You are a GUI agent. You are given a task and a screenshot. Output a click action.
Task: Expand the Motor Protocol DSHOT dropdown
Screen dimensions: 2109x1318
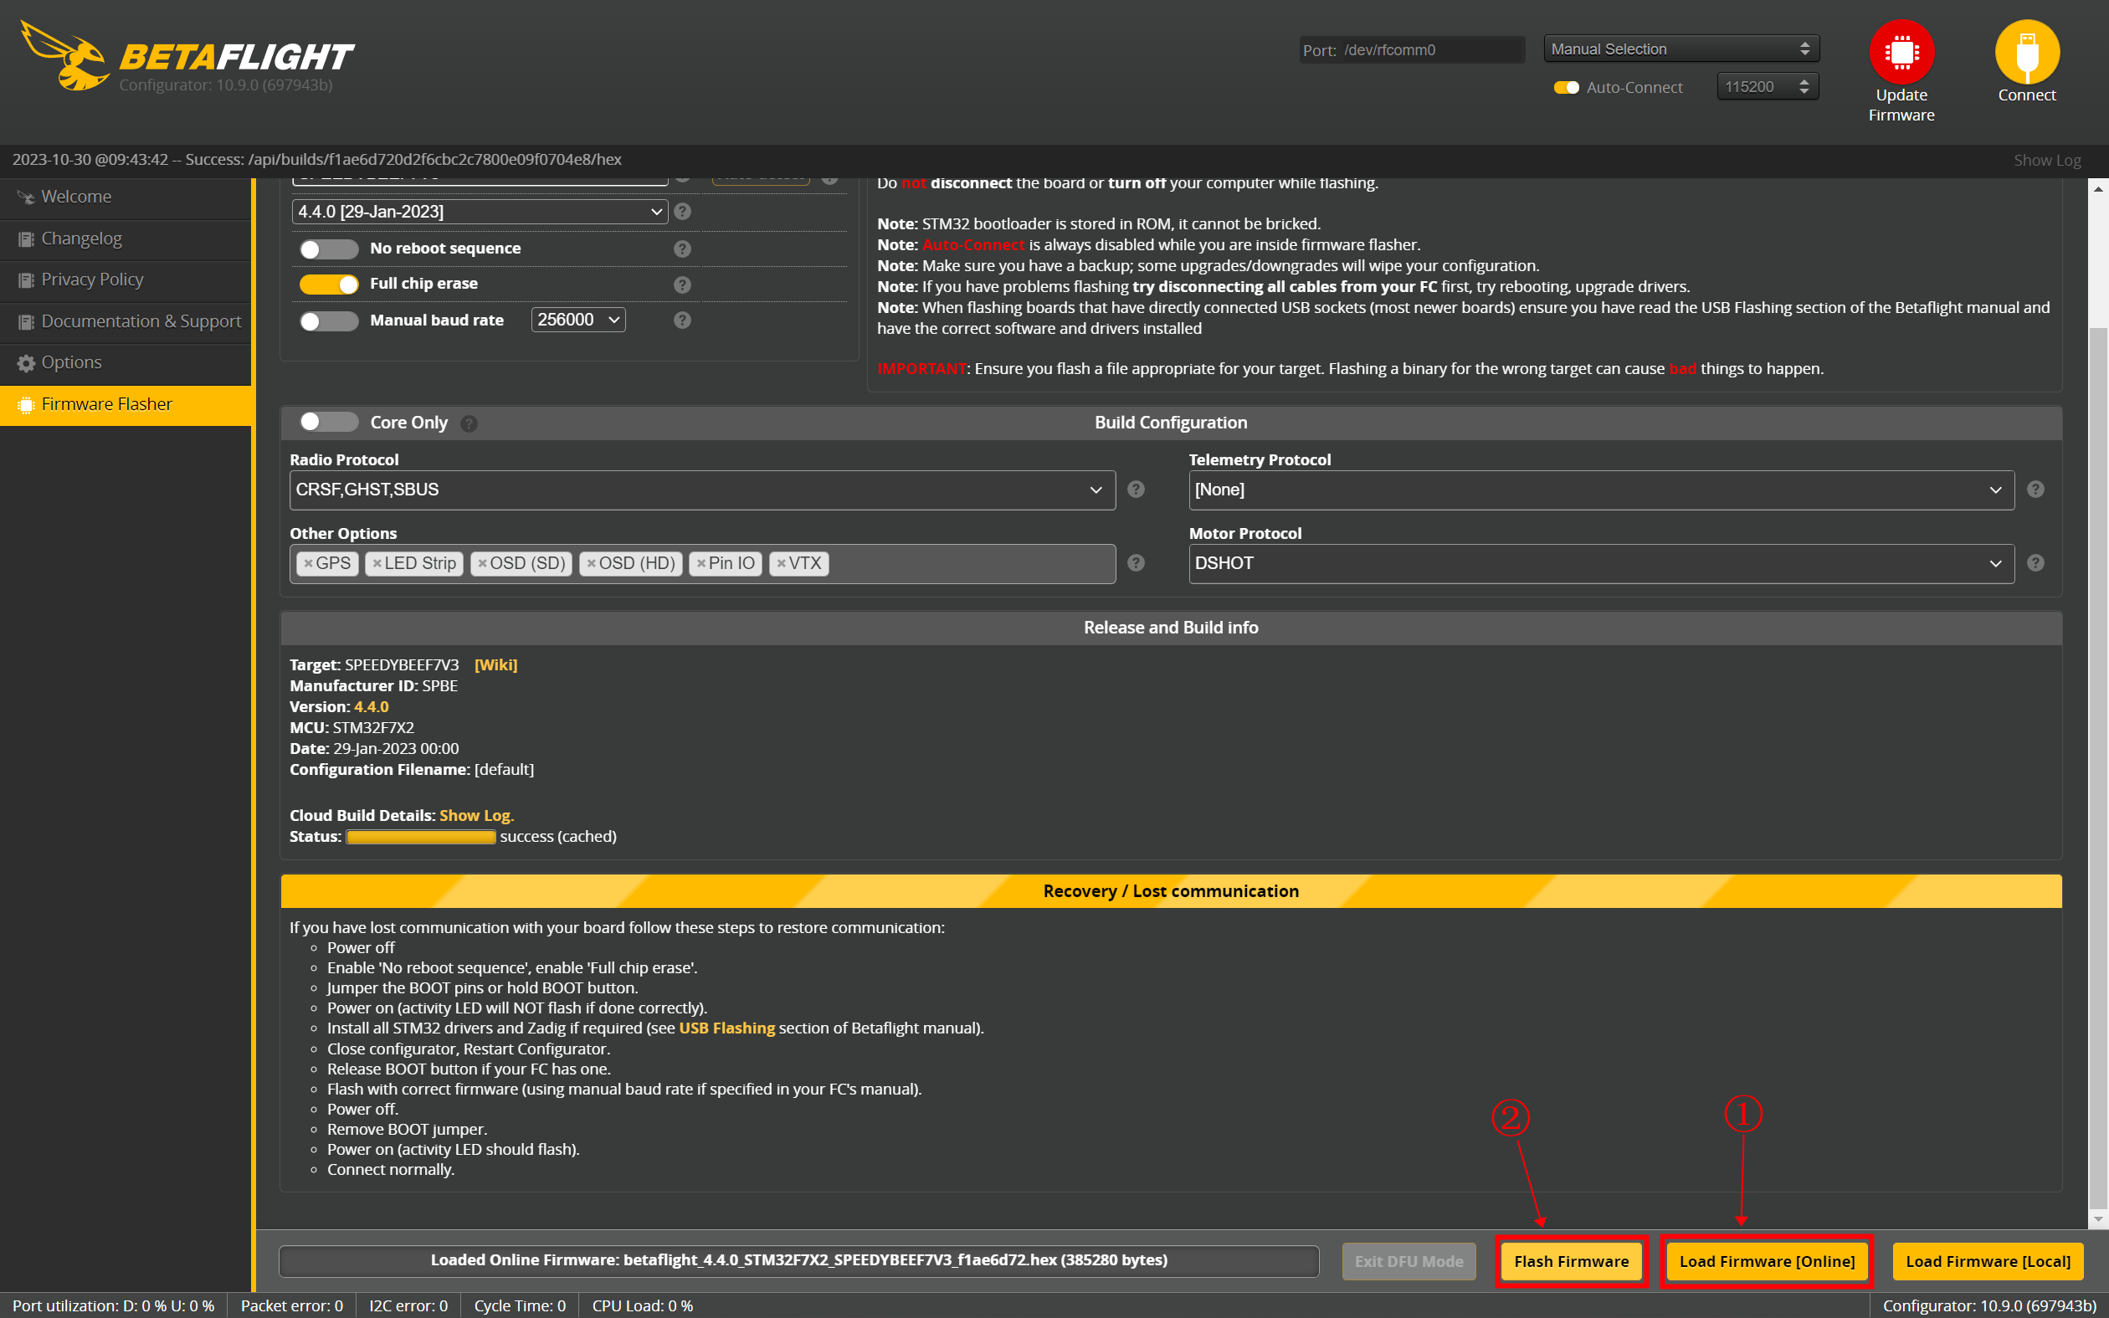pos(1601,563)
